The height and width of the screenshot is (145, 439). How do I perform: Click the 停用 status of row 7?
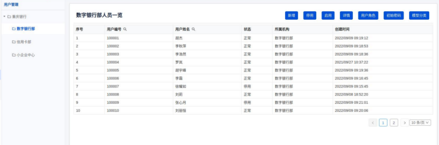tap(247, 87)
